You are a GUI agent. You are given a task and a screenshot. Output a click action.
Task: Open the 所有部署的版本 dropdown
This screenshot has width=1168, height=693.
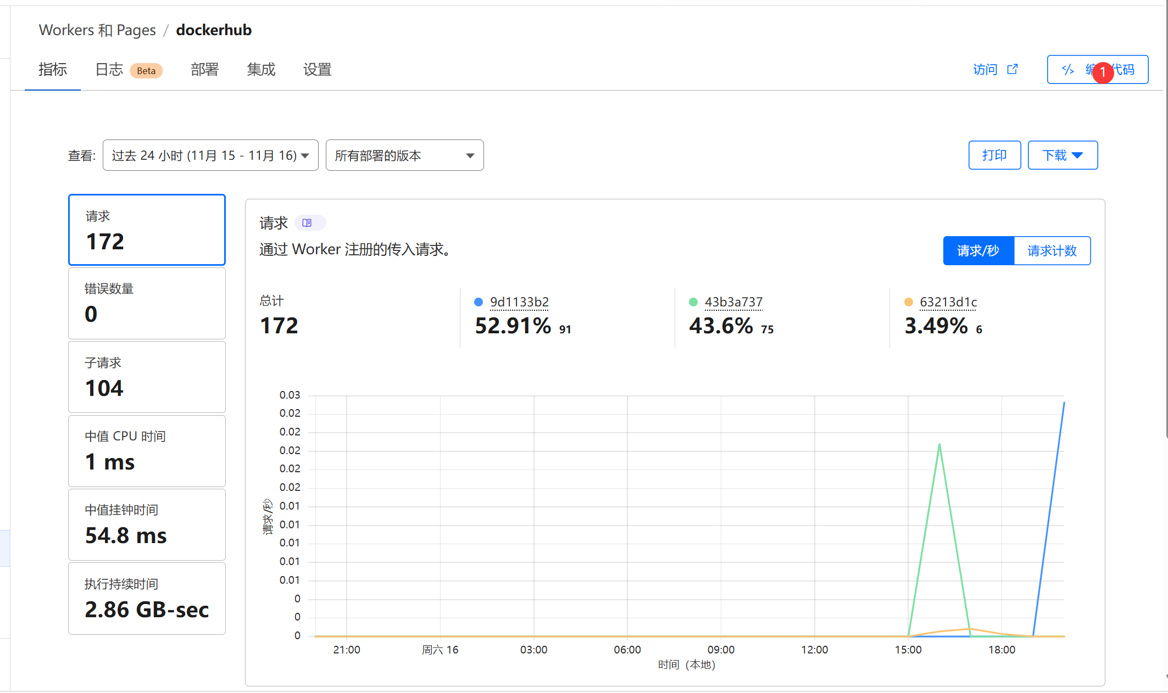(404, 155)
